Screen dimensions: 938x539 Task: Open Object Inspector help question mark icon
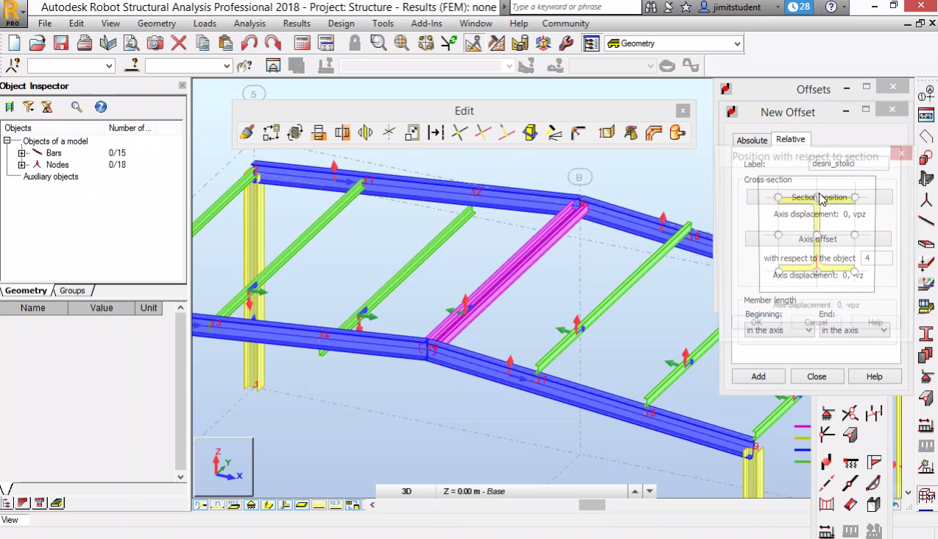[x=101, y=107]
